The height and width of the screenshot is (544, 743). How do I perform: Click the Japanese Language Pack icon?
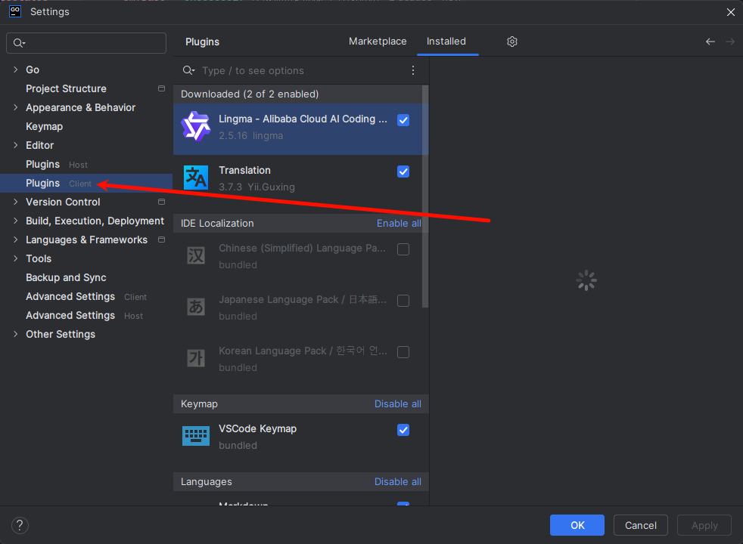(x=196, y=307)
